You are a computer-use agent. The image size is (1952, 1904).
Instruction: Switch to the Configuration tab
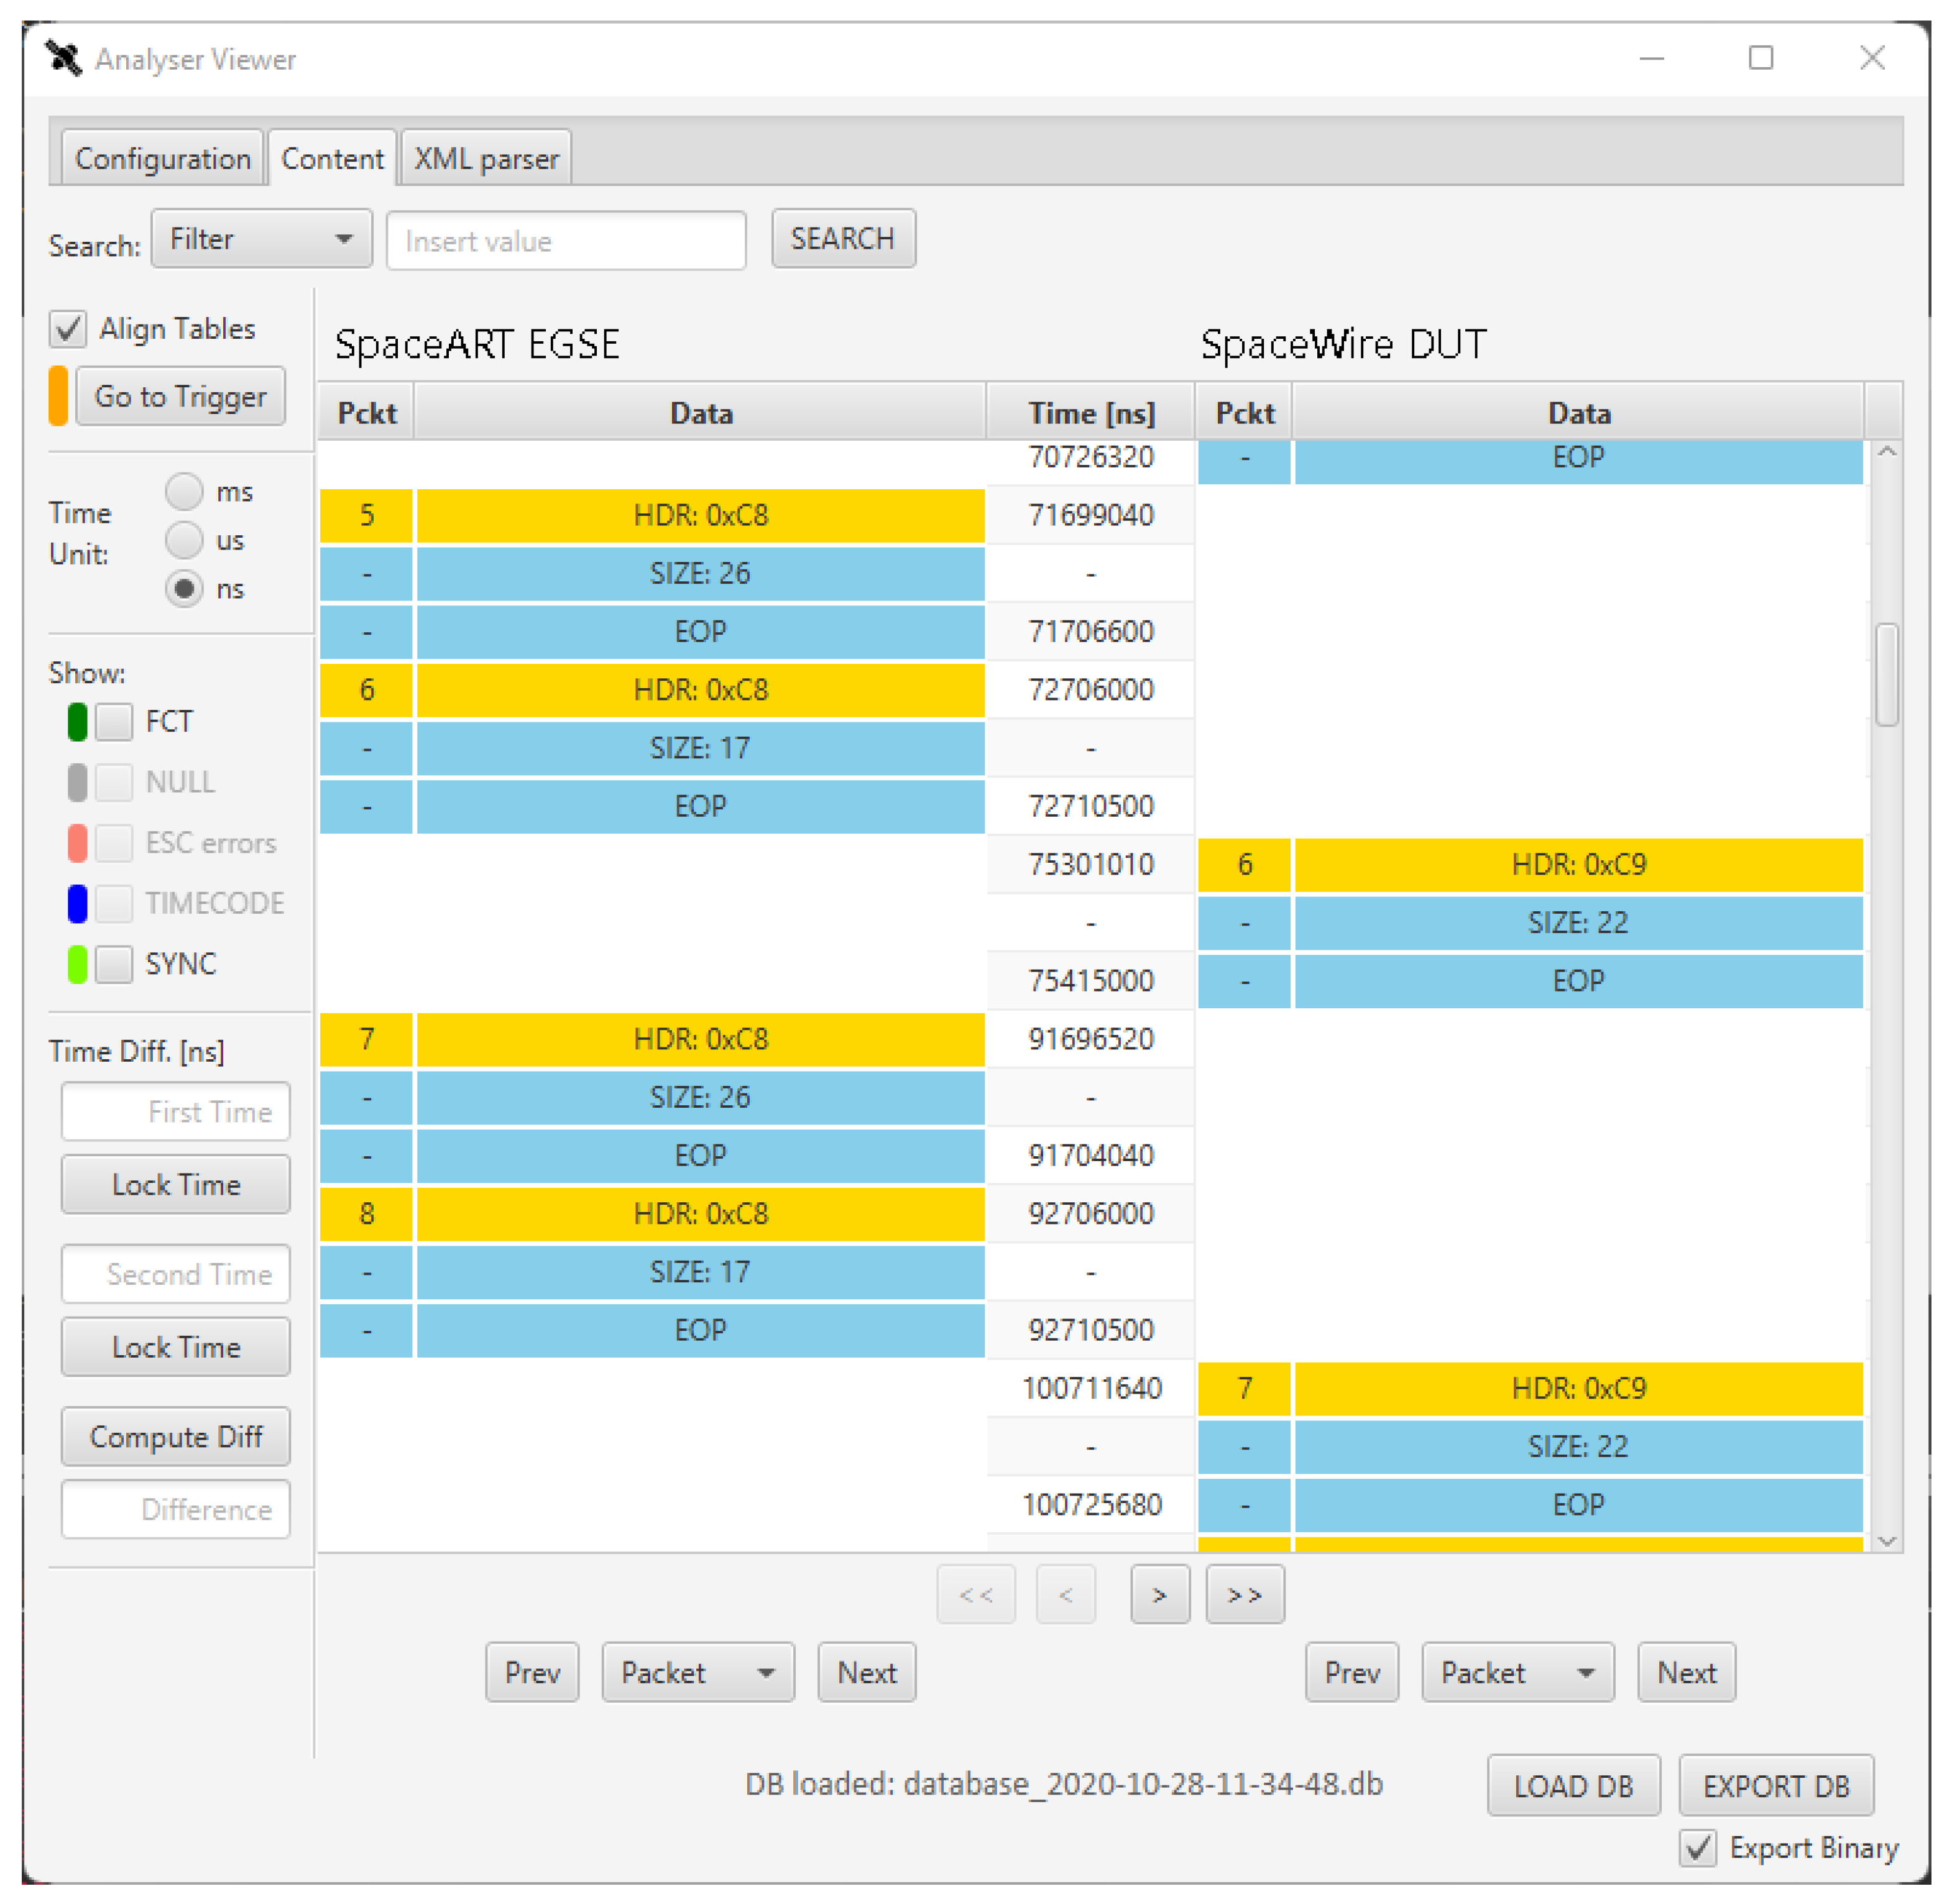(x=163, y=159)
